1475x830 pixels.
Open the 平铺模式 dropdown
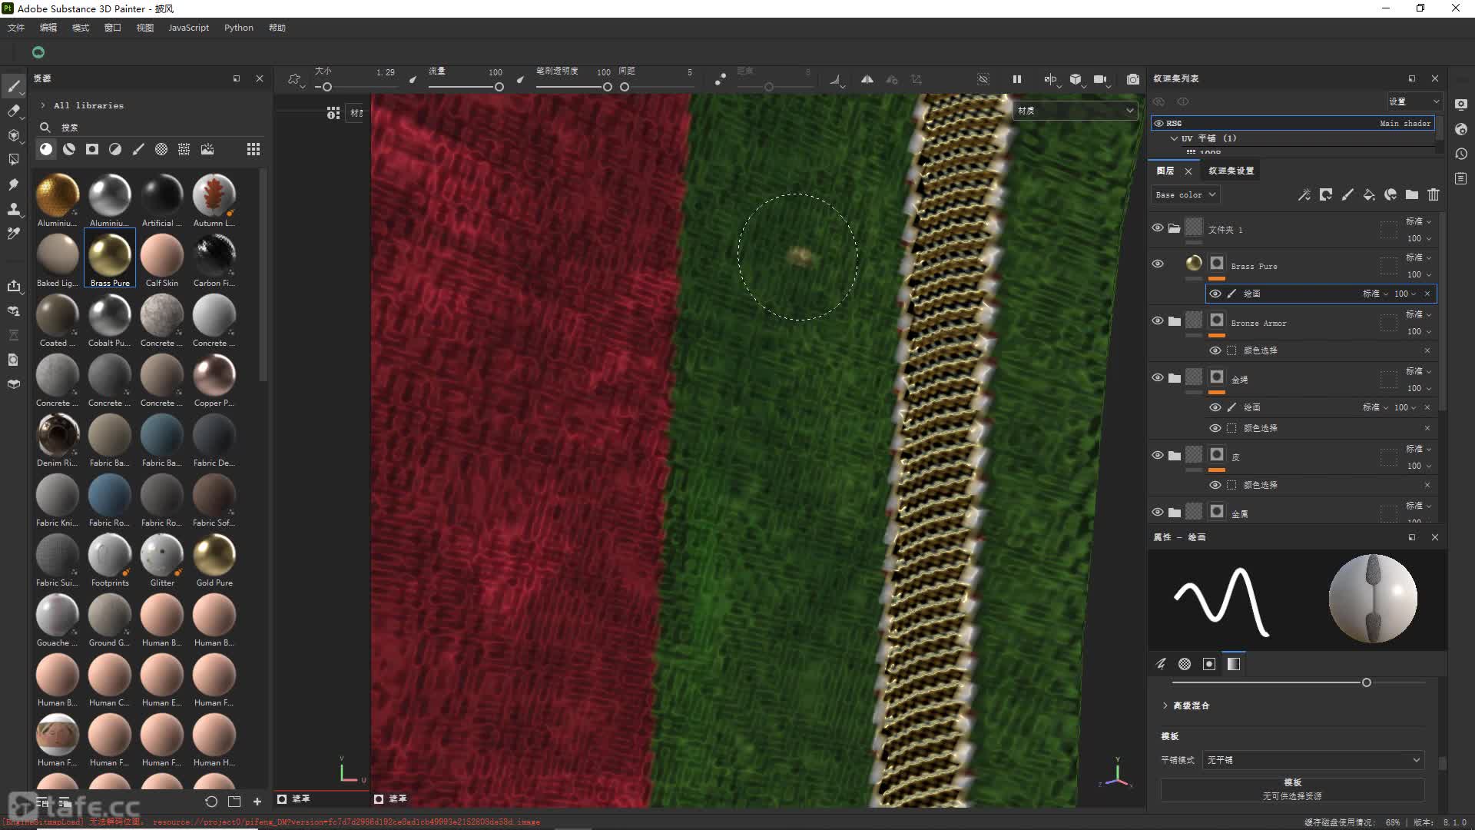tap(1314, 760)
